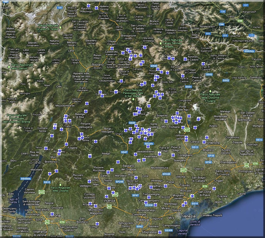This screenshot has width=265, height=238.
Task: Open the marker on Predazzo label
Action: click(116, 92)
